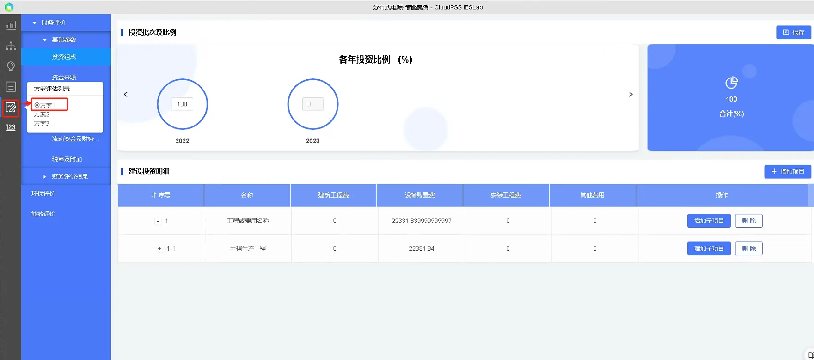This screenshot has width=814, height=360.
Task: Click the 其他费用 column header
Action: pos(592,195)
